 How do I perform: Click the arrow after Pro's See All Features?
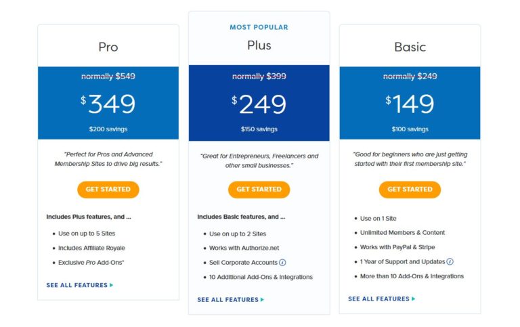[112, 286]
